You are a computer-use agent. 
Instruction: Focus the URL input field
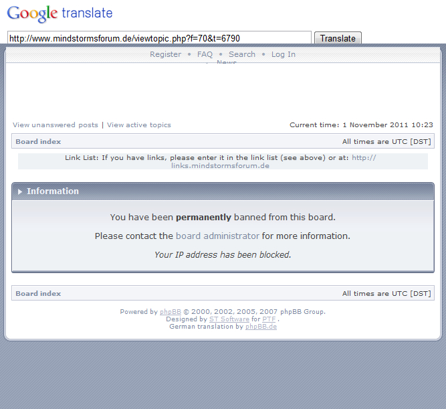(159, 38)
